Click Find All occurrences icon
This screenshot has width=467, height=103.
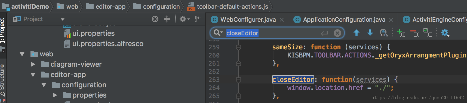(x=384, y=33)
